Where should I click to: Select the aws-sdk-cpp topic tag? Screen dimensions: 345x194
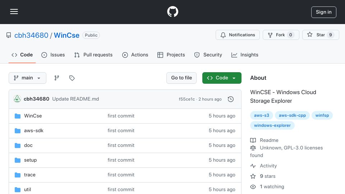pyautogui.click(x=292, y=115)
